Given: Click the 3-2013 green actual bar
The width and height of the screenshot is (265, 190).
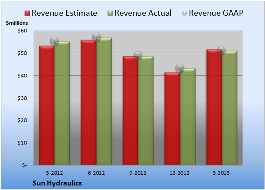Looking at the screenshot, I should [229, 108].
